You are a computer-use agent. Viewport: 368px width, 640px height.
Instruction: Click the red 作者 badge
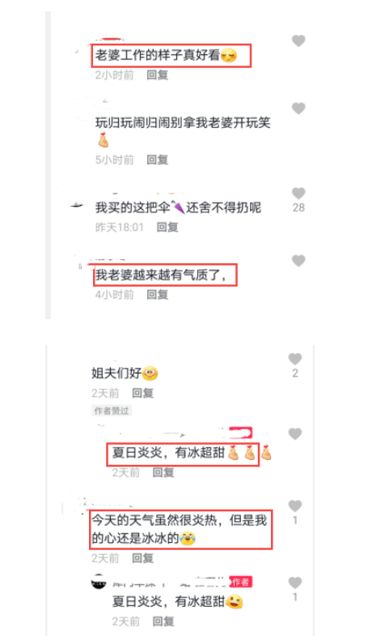241,582
